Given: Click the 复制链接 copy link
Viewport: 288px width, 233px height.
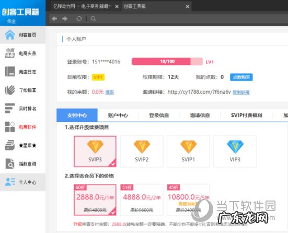Looking at the screenshot, I should pyautogui.click(x=241, y=92).
